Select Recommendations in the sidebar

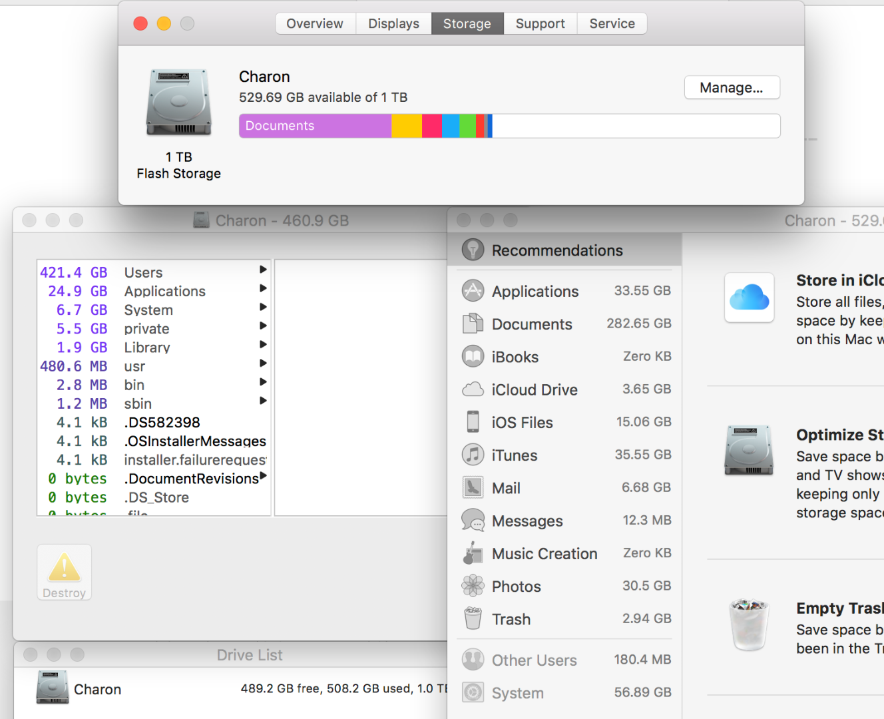point(565,250)
